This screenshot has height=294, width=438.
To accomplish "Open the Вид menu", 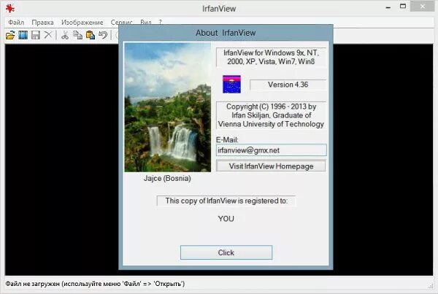I will pyautogui.click(x=146, y=23).
